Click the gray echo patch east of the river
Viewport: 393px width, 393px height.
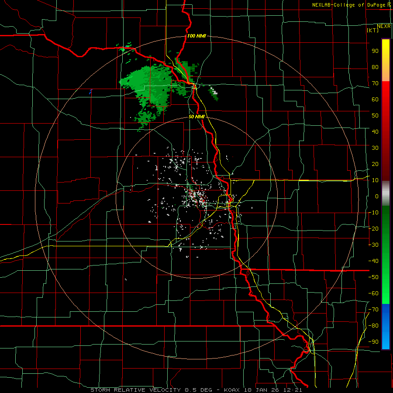tap(214, 91)
